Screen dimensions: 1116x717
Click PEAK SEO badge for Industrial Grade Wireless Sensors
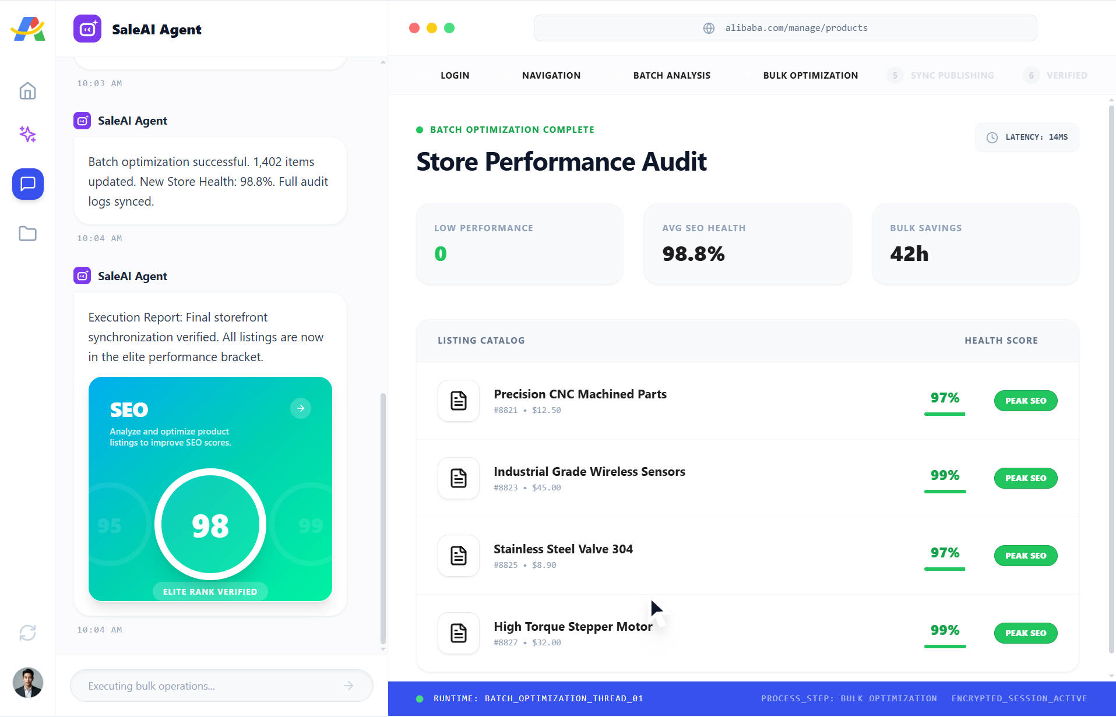coord(1025,478)
